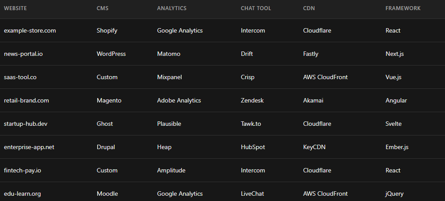The height and width of the screenshot is (201, 445).
Task: Click the ANALYTICS column header
Action: coord(171,8)
